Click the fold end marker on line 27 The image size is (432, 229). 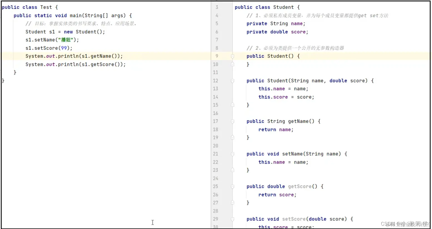click(x=233, y=203)
